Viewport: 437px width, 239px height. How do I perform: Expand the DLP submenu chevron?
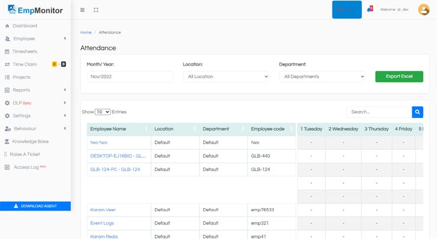pos(65,103)
